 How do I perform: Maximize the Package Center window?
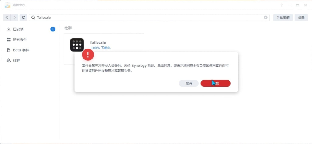[297, 5]
